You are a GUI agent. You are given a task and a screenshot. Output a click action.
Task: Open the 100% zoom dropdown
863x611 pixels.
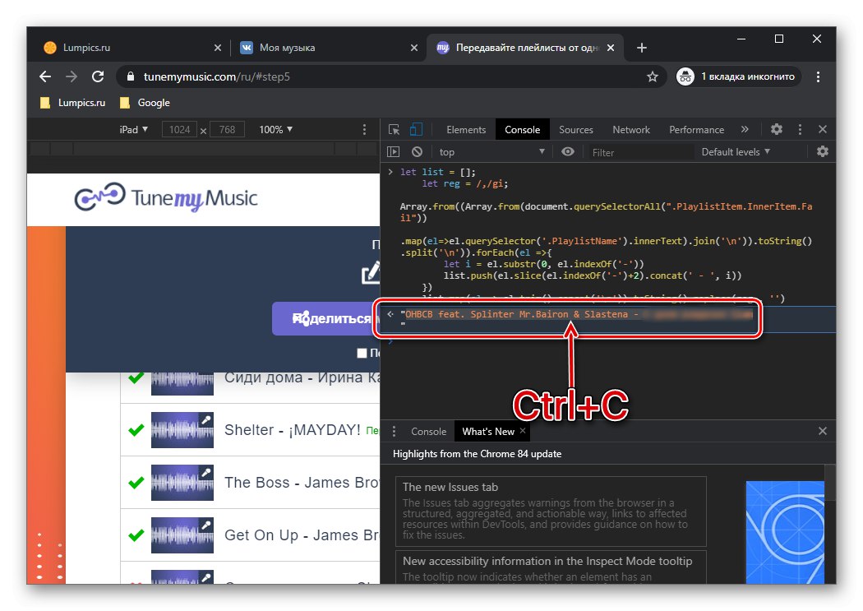click(x=275, y=129)
